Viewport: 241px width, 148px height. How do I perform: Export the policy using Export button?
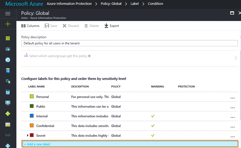[x=112, y=26]
